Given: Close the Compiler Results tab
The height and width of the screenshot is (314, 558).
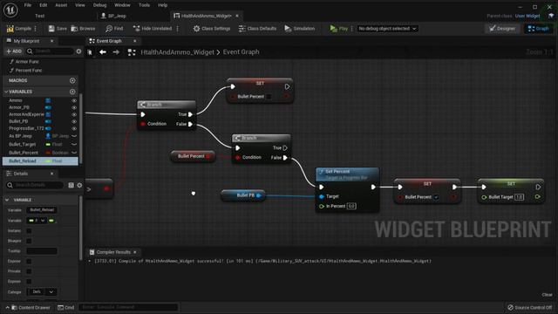Looking at the screenshot, I should (x=135, y=252).
